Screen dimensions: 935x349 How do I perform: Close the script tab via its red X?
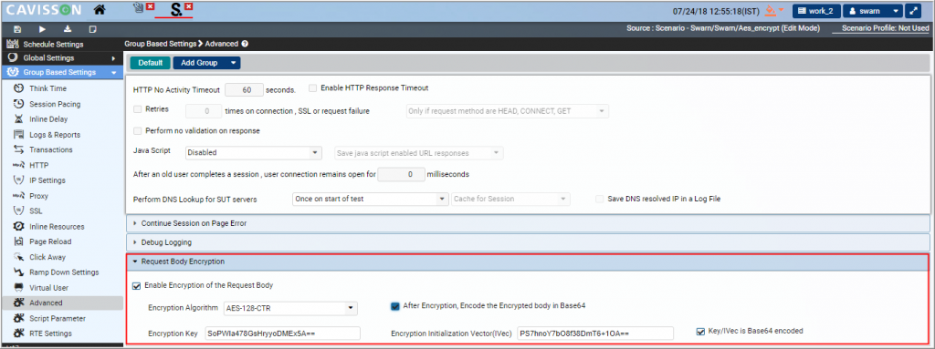(150, 7)
